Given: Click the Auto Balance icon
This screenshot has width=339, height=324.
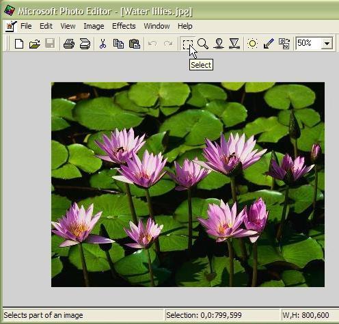Looking at the screenshot, I should point(284,44).
